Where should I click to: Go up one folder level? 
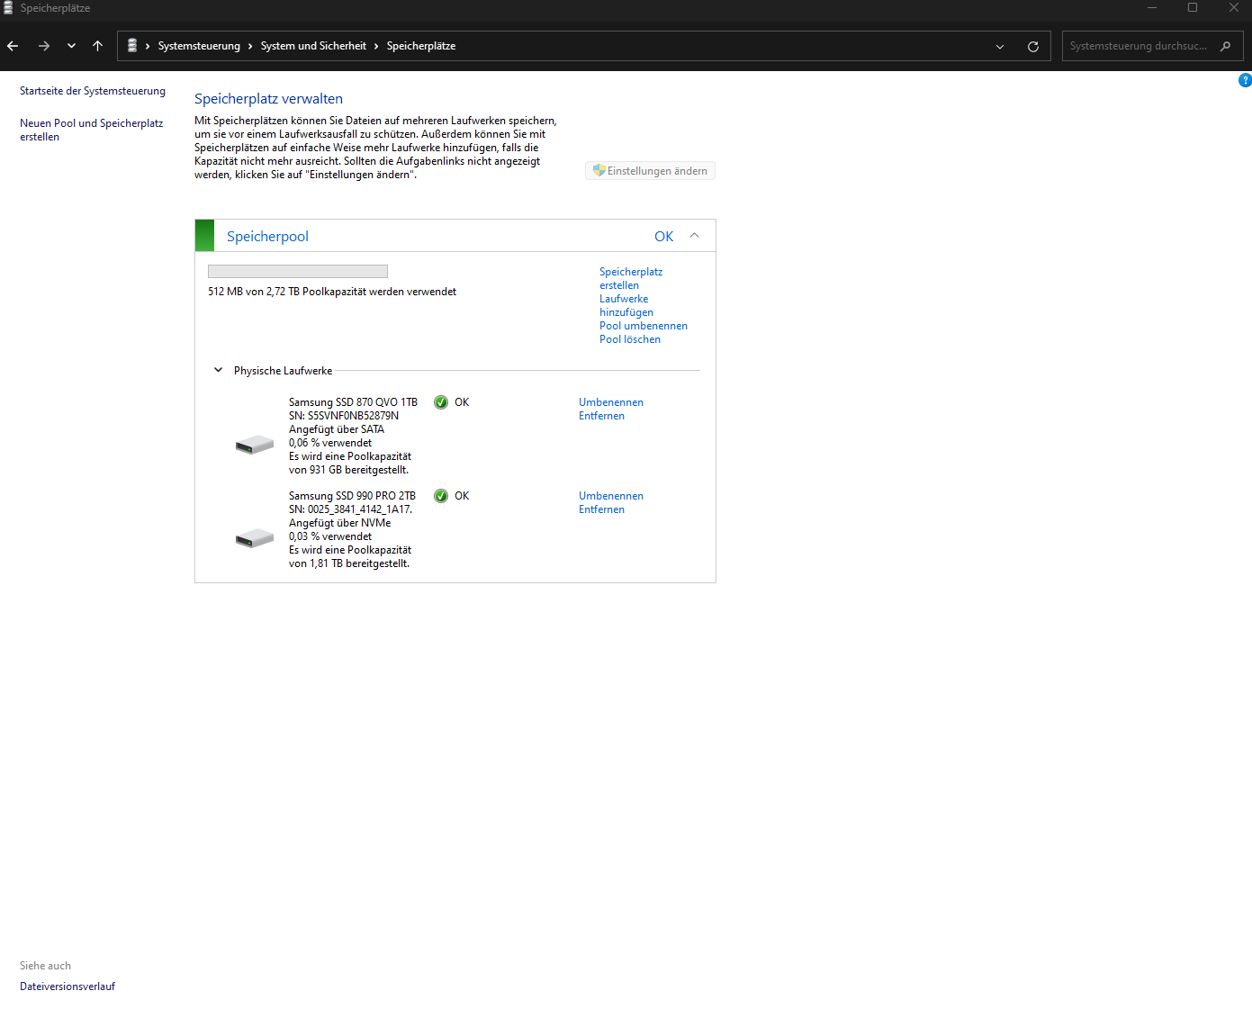[97, 46]
